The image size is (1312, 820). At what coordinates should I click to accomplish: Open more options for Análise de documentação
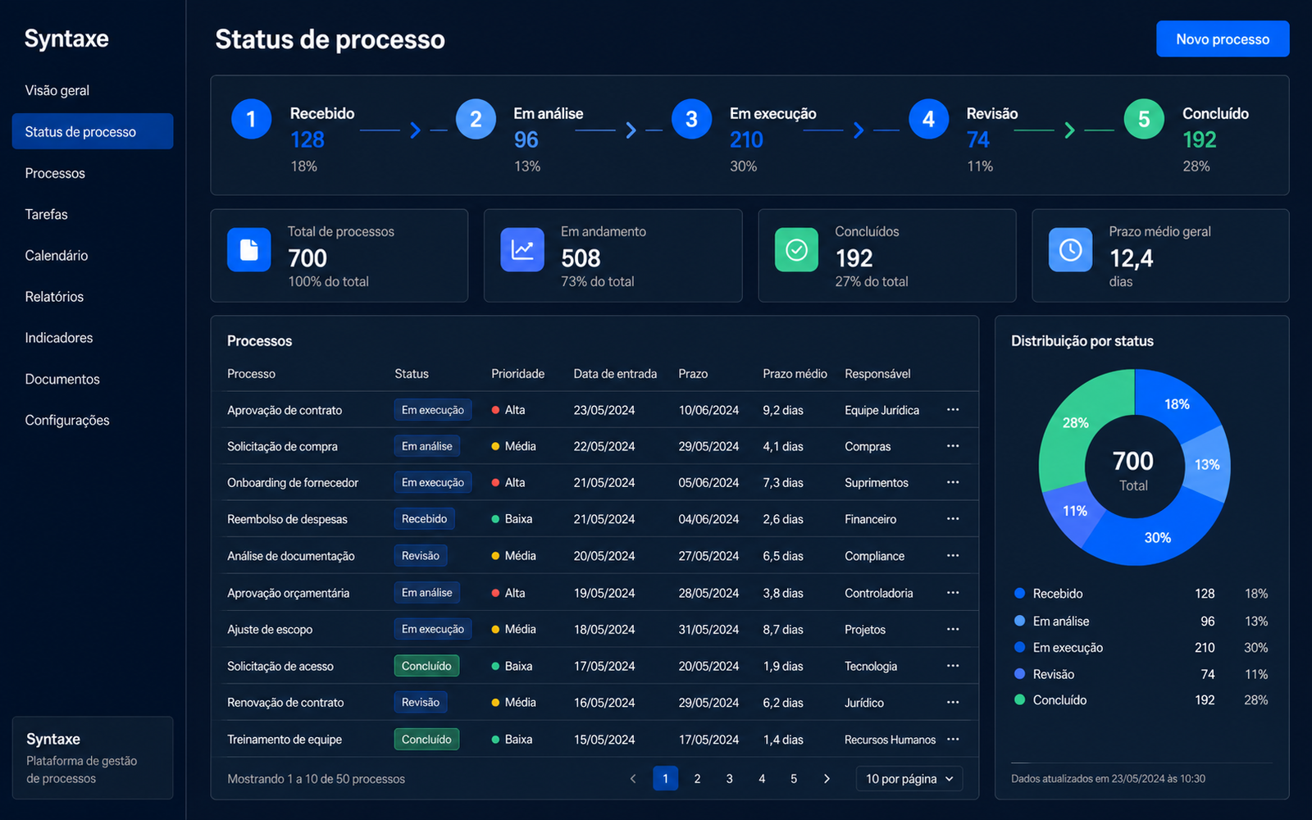[953, 555]
